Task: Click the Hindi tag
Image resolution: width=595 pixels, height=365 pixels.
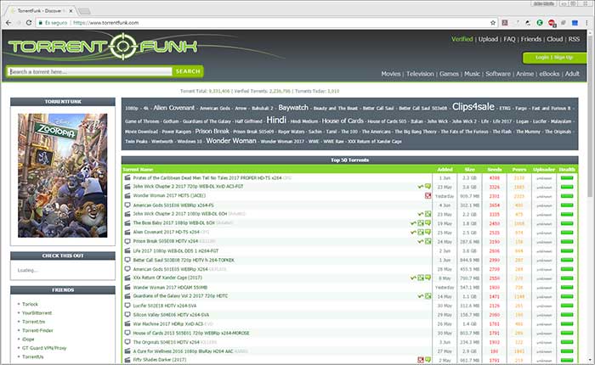Action: (276, 120)
